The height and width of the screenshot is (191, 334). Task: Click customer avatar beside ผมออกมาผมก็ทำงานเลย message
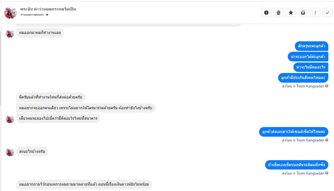click(10, 33)
